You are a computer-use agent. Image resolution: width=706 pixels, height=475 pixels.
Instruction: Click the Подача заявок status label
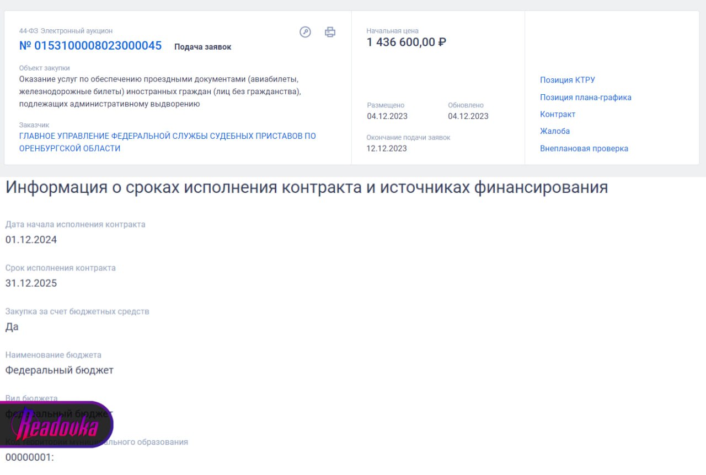coord(202,47)
